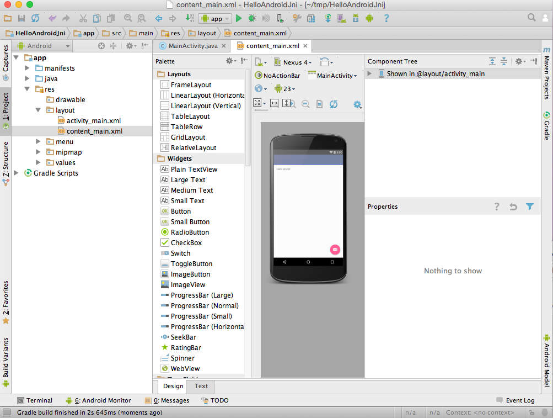This screenshot has height=418, width=553.
Task: Collapse the layout folder in project tree
Action: pos(38,110)
